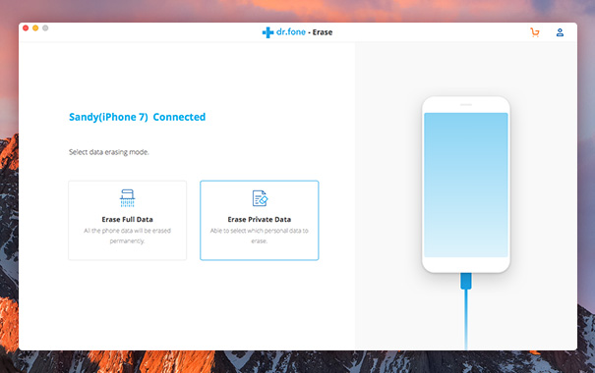
Task: Choose the Erase Private Data card
Action: coord(260,221)
